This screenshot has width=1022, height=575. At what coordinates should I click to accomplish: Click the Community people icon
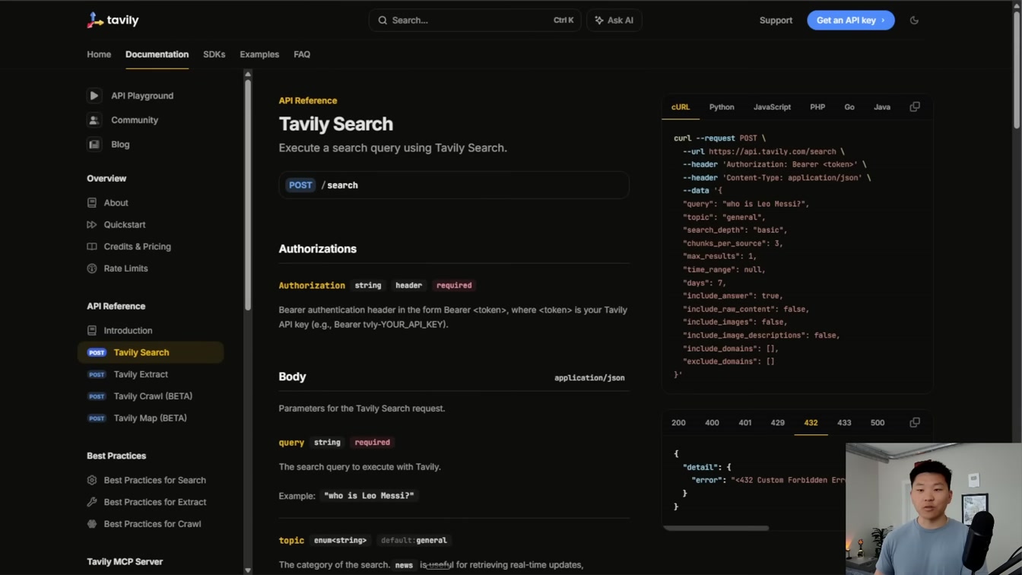(x=94, y=120)
